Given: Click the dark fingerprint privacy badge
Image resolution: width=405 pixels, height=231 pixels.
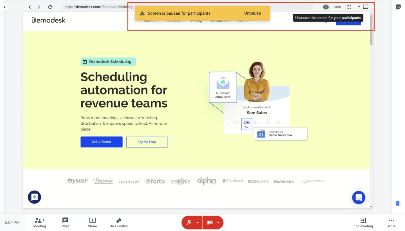Looking at the screenshot, I should 34,197.
